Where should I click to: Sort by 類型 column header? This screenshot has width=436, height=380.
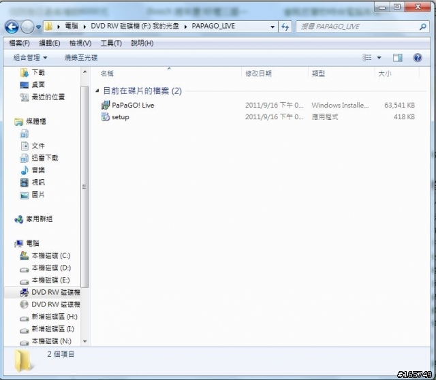click(x=318, y=74)
